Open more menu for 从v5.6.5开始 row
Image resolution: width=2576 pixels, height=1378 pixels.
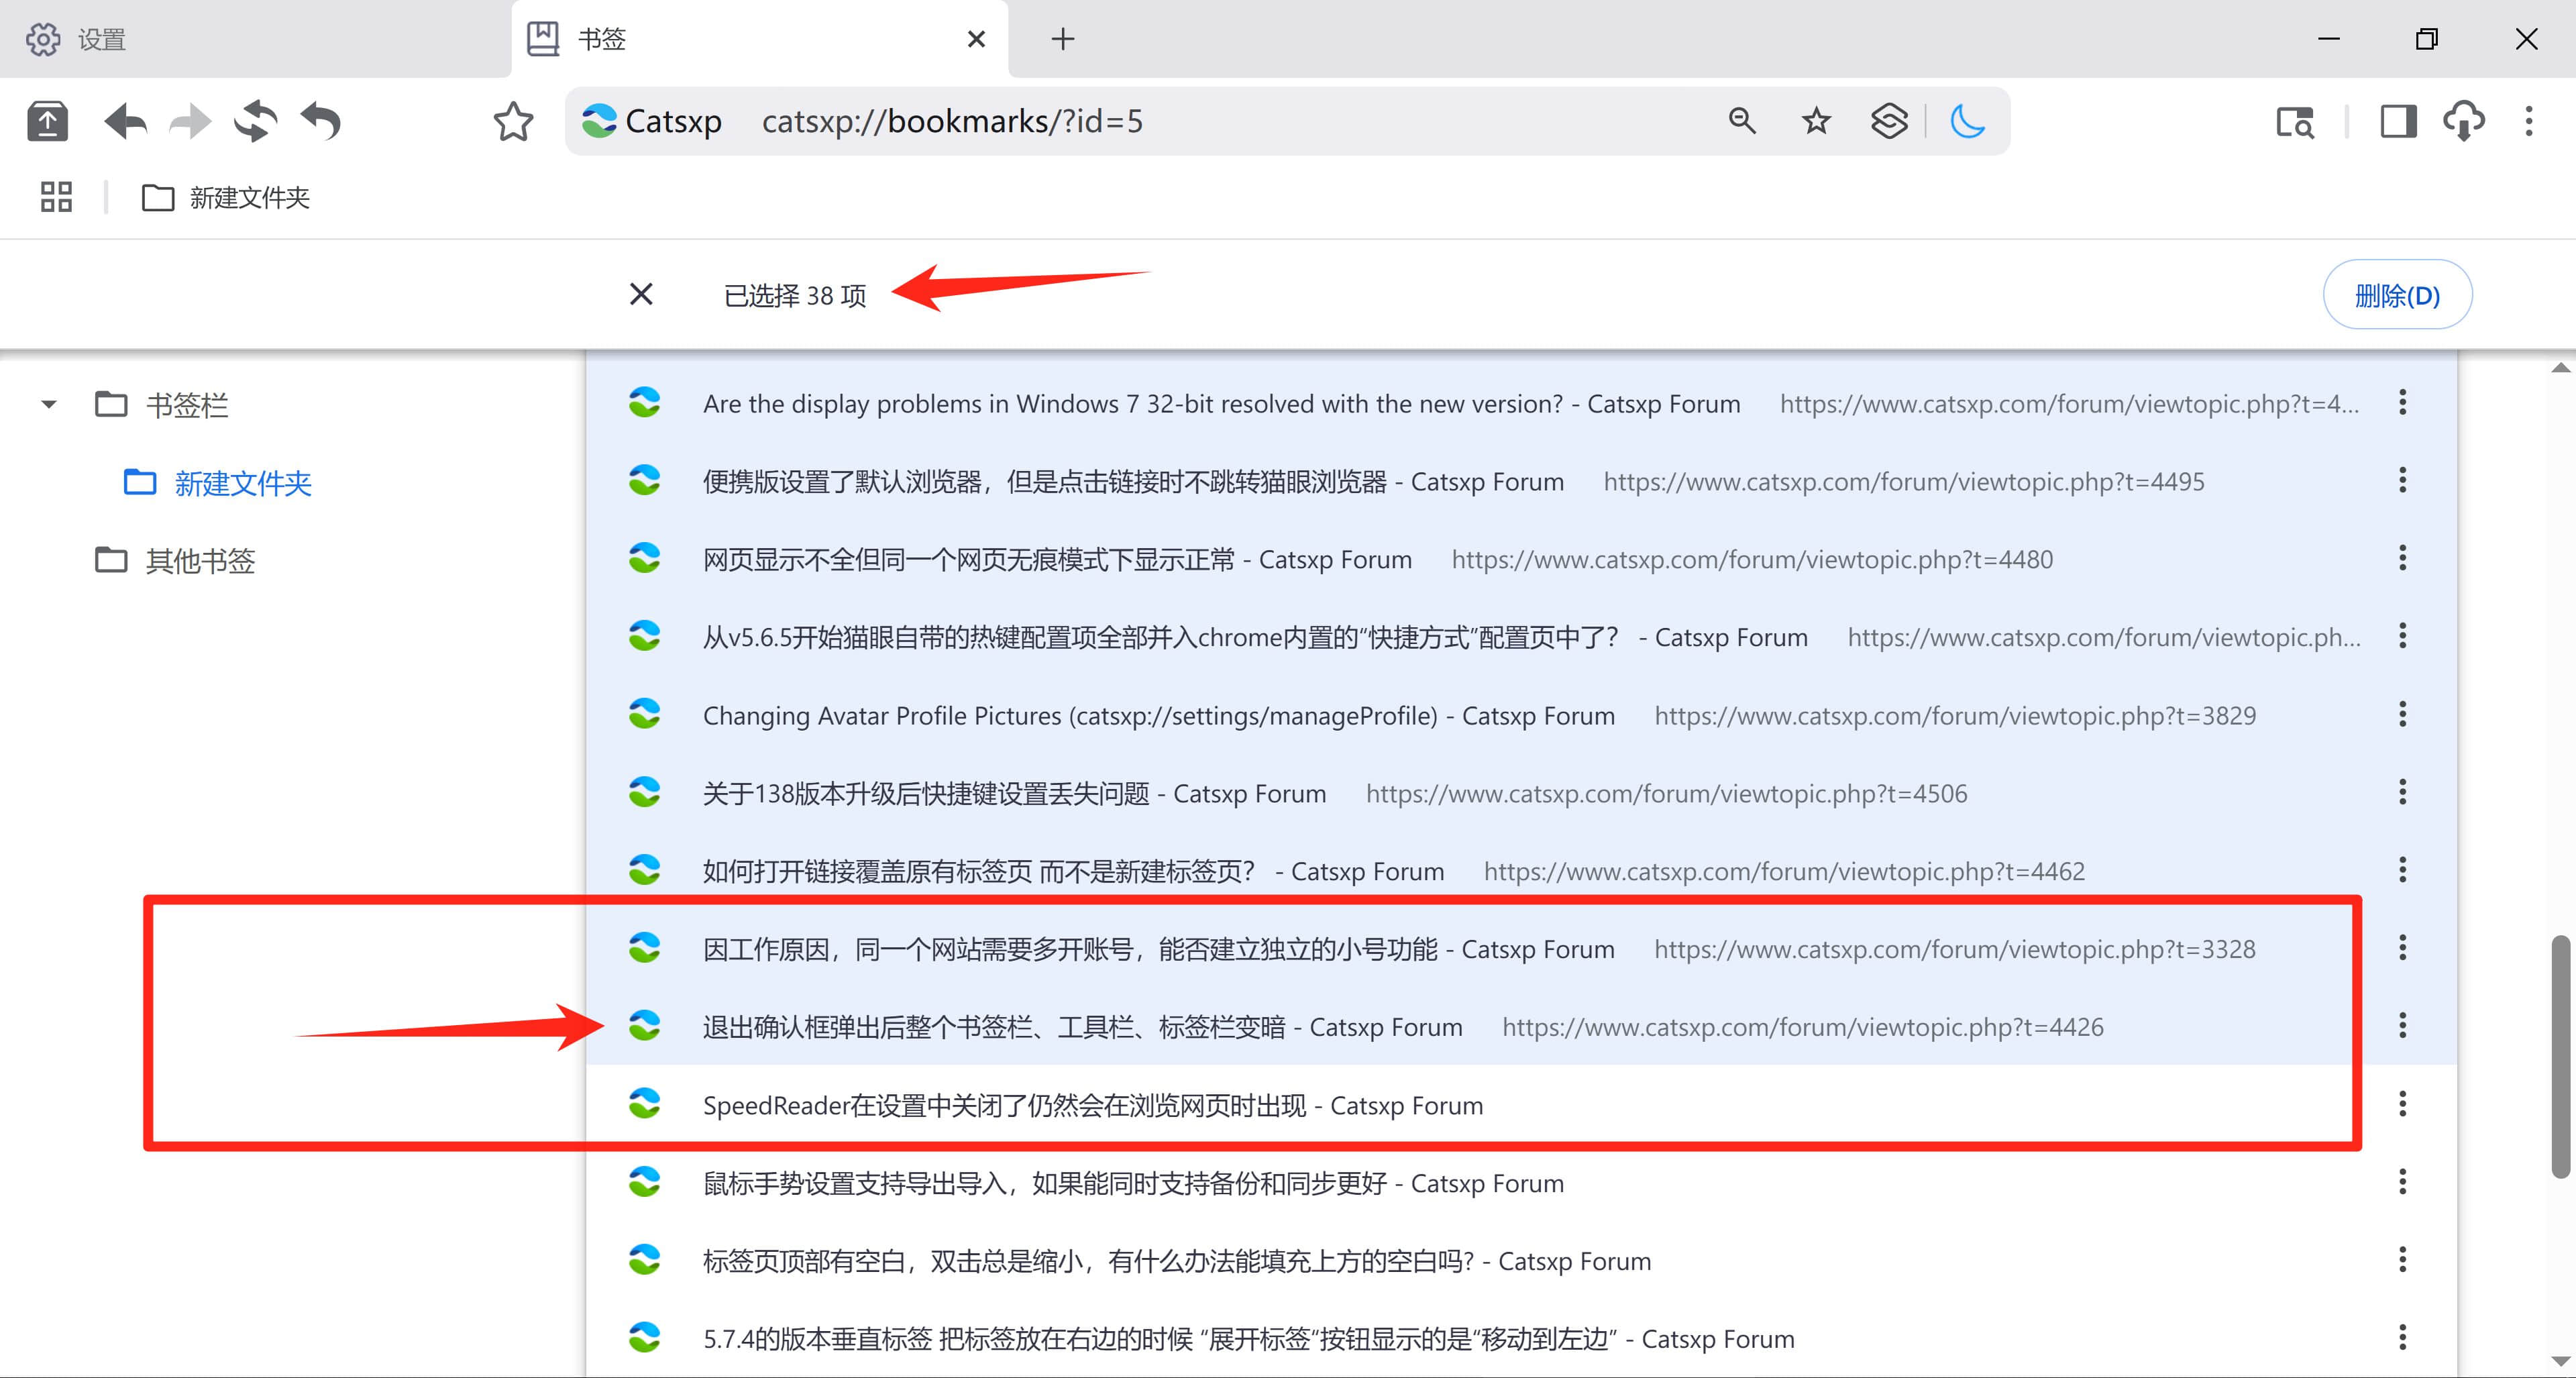(x=2402, y=636)
